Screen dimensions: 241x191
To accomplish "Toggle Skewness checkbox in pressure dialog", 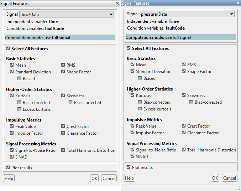I will (x=184, y=95).
